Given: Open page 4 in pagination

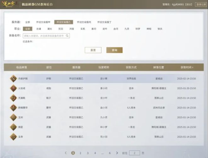Looking at the screenshot, I should pyautogui.click(x=95, y=153).
